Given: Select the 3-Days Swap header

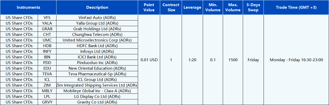Looking at the screenshot, I should [253, 7].
